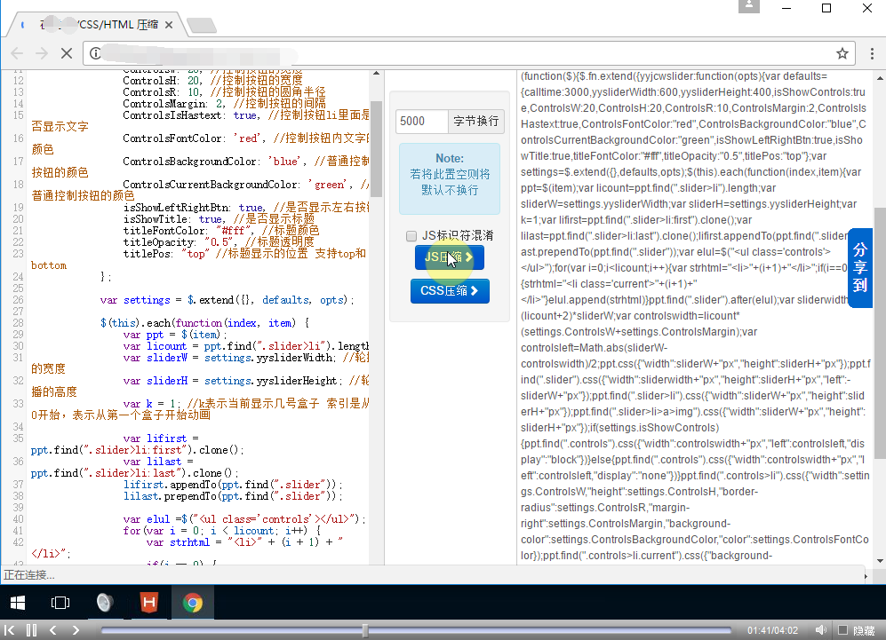This screenshot has width=886, height=640.
Task: Open the 分享到 share side panel
Action: coord(859,268)
